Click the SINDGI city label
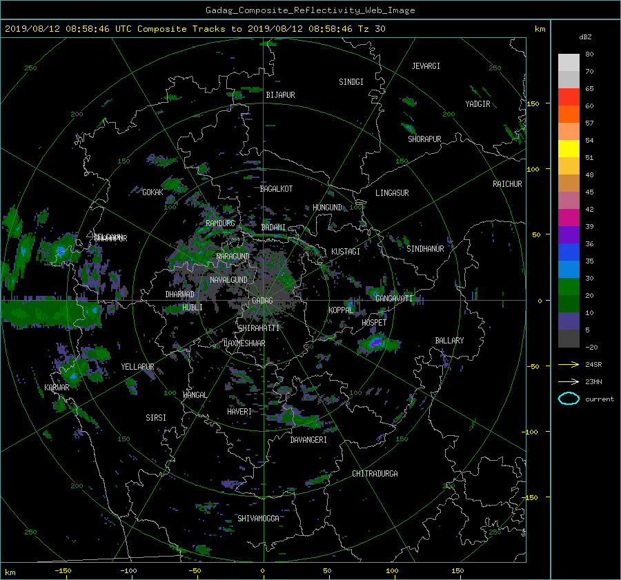621x580 pixels. coord(351,82)
